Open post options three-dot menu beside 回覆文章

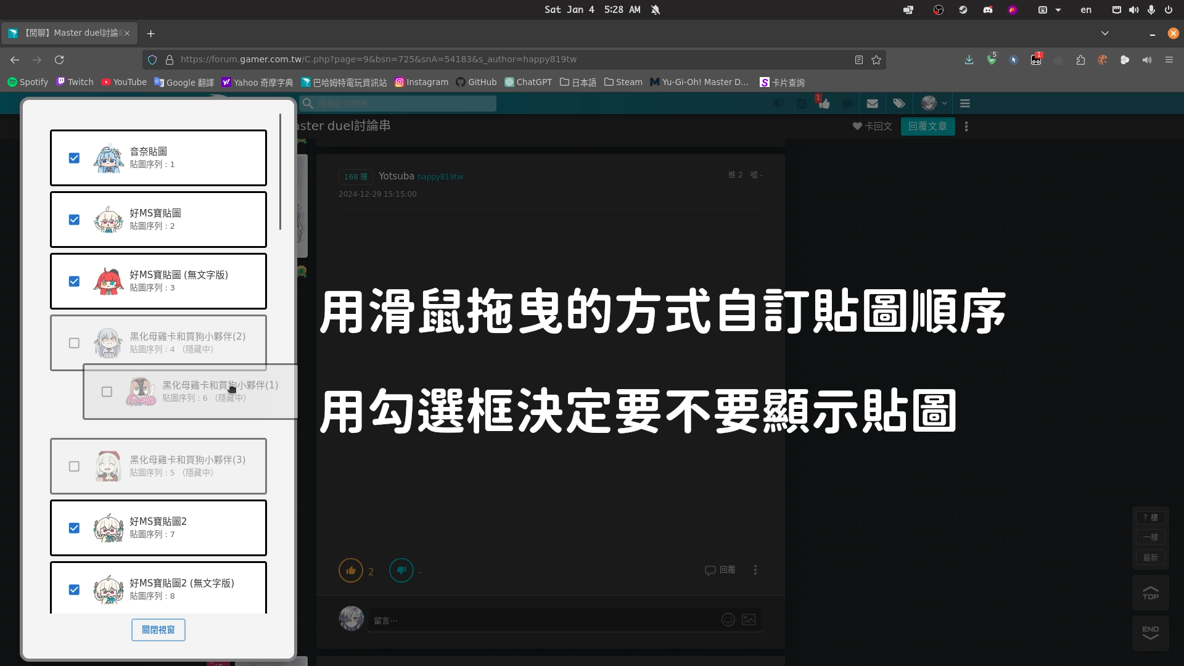(966, 126)
